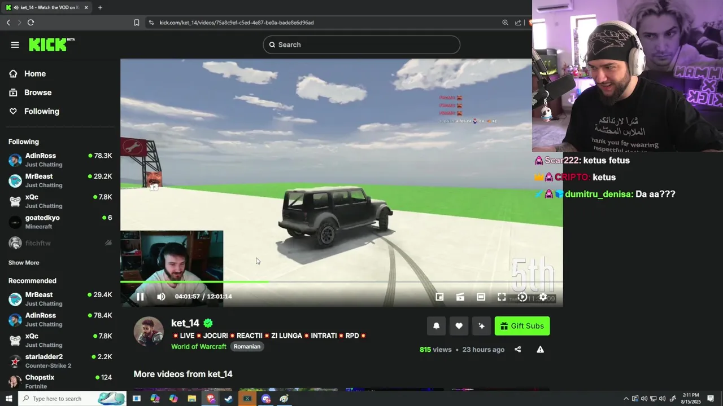Viewport: 723px width, 406px height.
Task: Open a new browser tab
Action: point(100,7)
